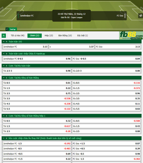Select full-match Tài 0.5 odds 0.01

pyautogui.click(x=37, y=83)
